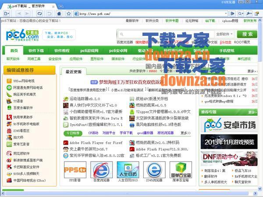Open 聊天软件 category link

click(13, 59)
